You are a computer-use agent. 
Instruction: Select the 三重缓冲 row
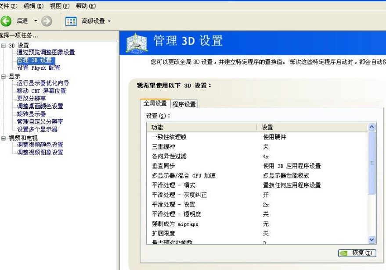point(257,147)
